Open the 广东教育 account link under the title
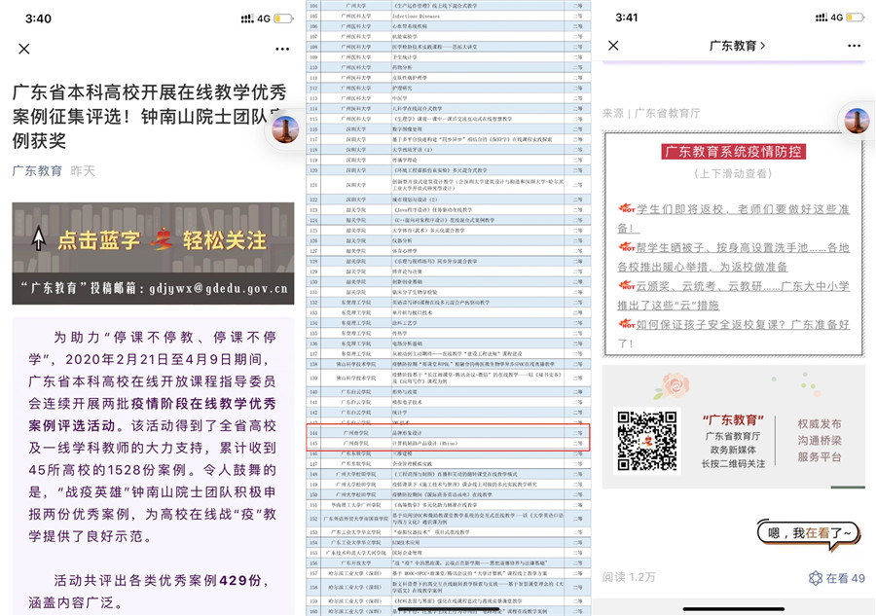The width and height of the screenshot is (876, 616). (38, 171)
